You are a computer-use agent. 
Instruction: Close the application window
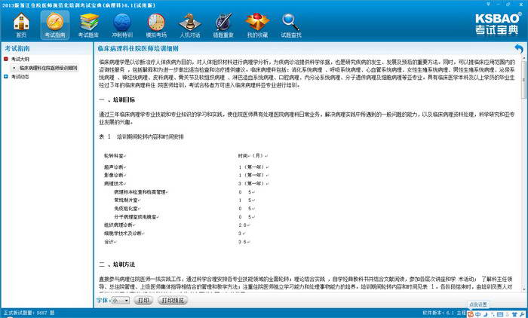tap(520, 5)
